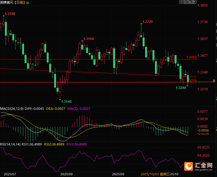The image size is (217, 177).
Task: Click the -0.0006 MACD cursor value box
Action: [206, 130]
